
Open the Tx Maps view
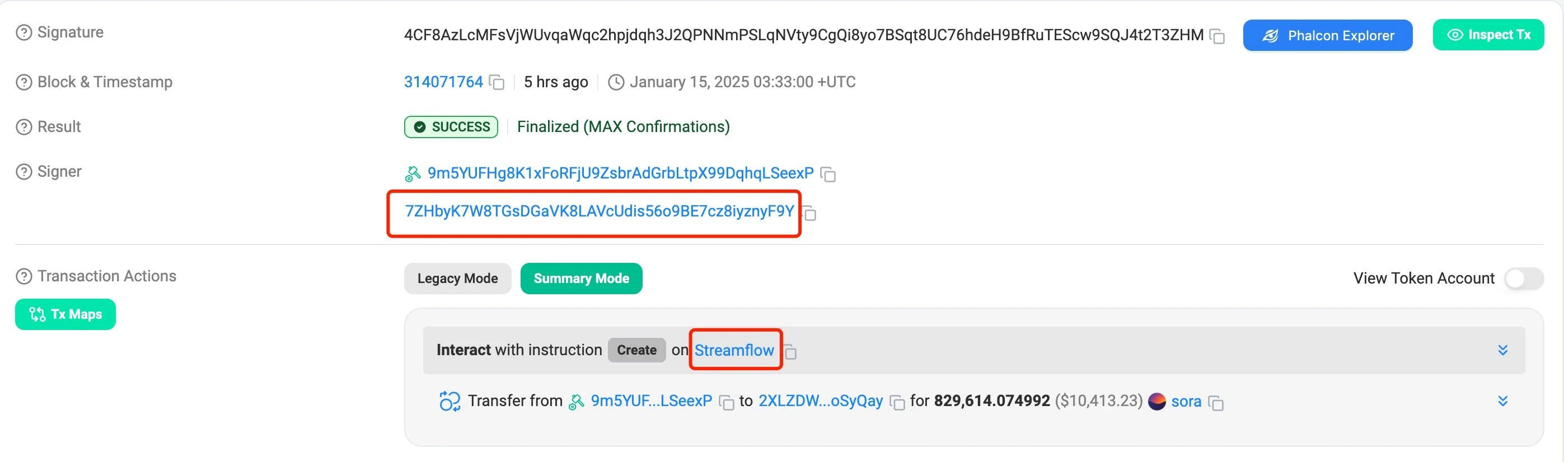pyautogui.click(x=65, y=315)
